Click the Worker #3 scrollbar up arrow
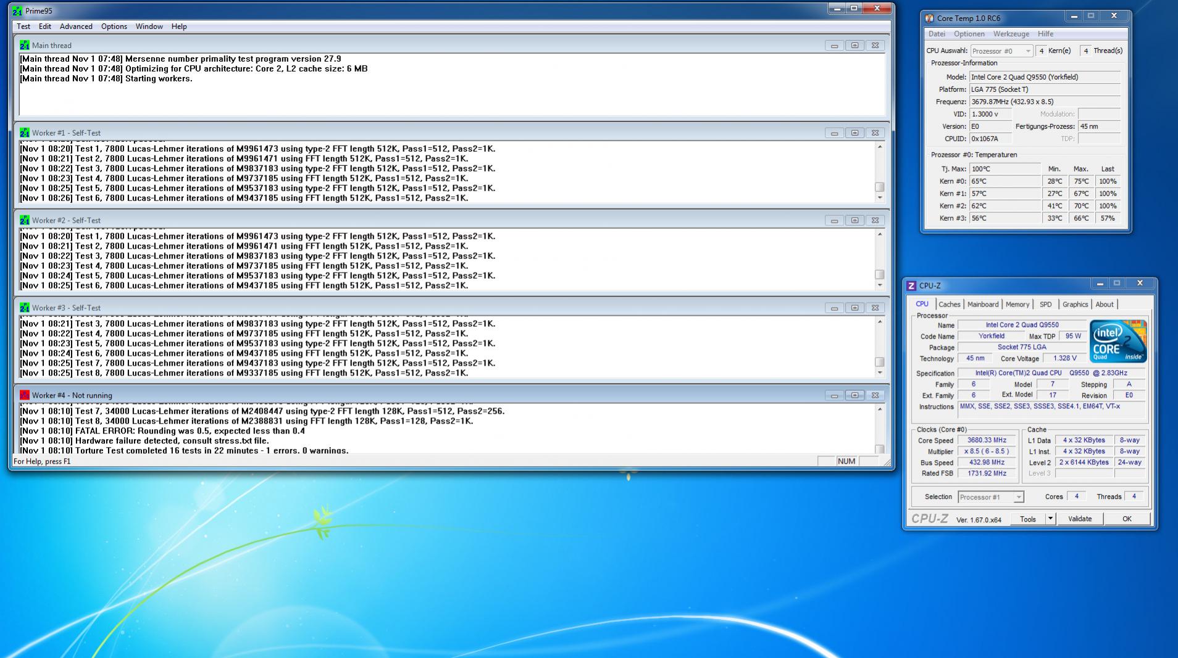Viewport: 1178px width, 658px height. pyautogui.click(x=880, y=322)
